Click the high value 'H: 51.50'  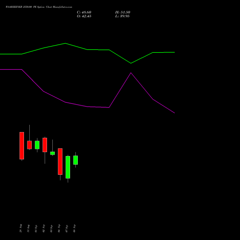coord(123,12)
